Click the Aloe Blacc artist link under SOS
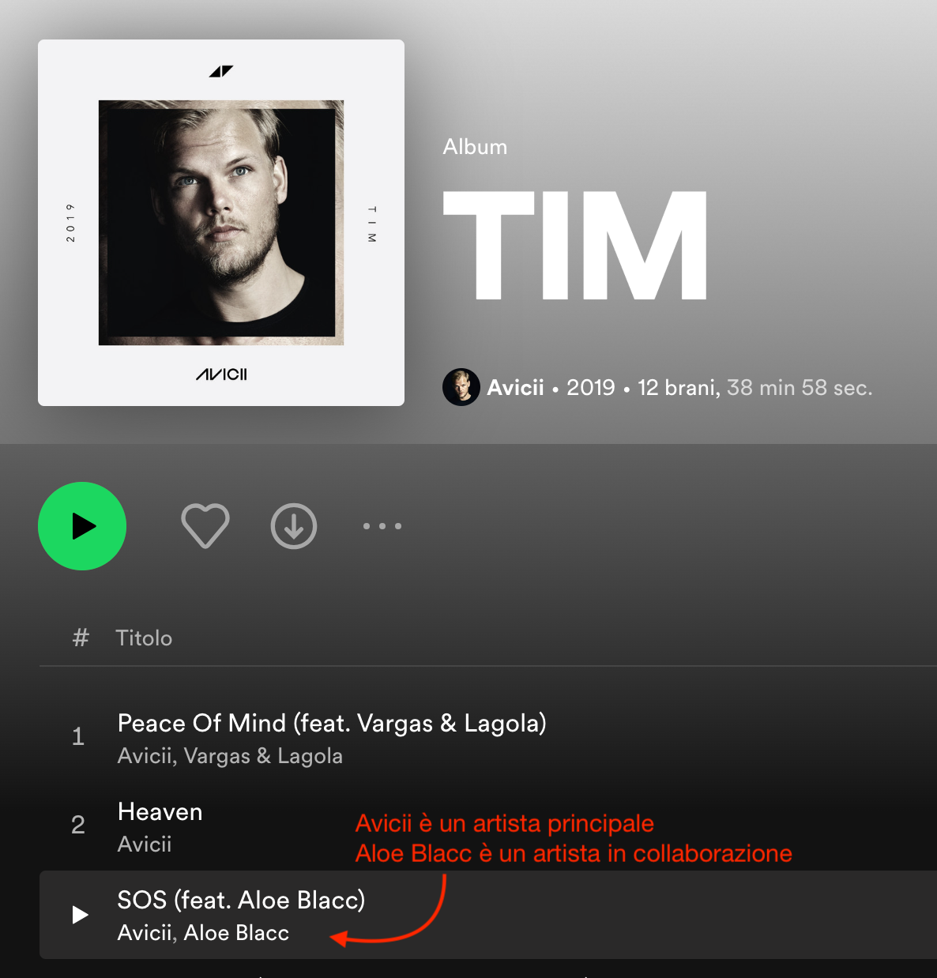This screenshot has height=978, width=937. (236, 933)
